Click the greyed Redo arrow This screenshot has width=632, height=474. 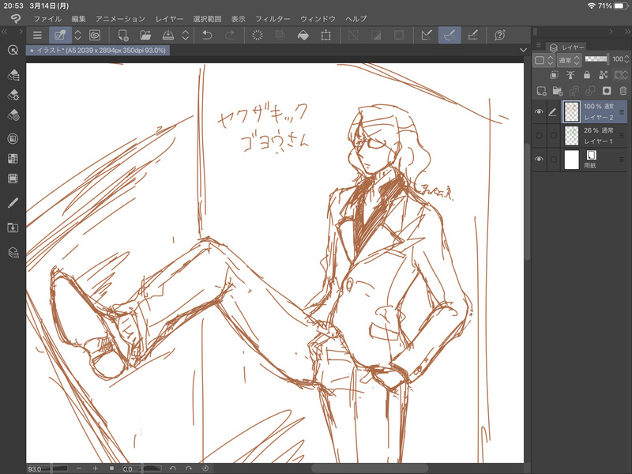coord(230,35)
